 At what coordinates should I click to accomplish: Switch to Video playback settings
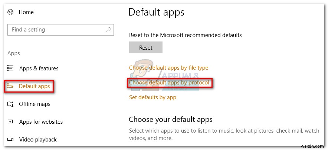[x=38, y=139]
